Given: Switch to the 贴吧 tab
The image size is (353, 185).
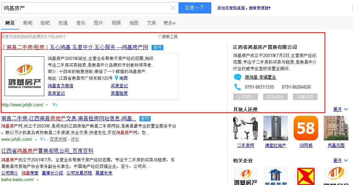Looking at the screenshot, I should 45,23.
